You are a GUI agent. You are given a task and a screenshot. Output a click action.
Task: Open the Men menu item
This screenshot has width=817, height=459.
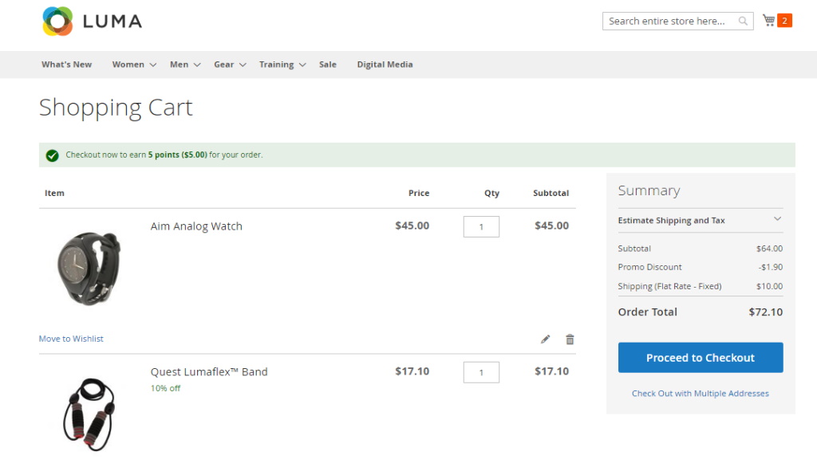click(180, 65)
